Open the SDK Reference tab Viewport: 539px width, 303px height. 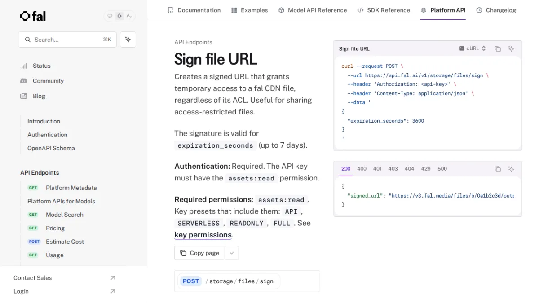pyautogui.click(x=384, y=10)
